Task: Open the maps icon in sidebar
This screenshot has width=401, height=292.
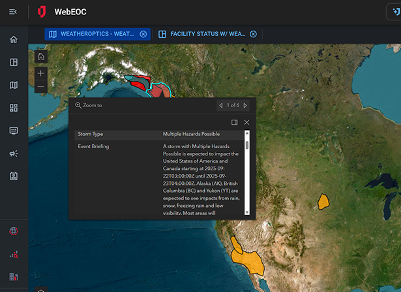Action: [14, 85]
